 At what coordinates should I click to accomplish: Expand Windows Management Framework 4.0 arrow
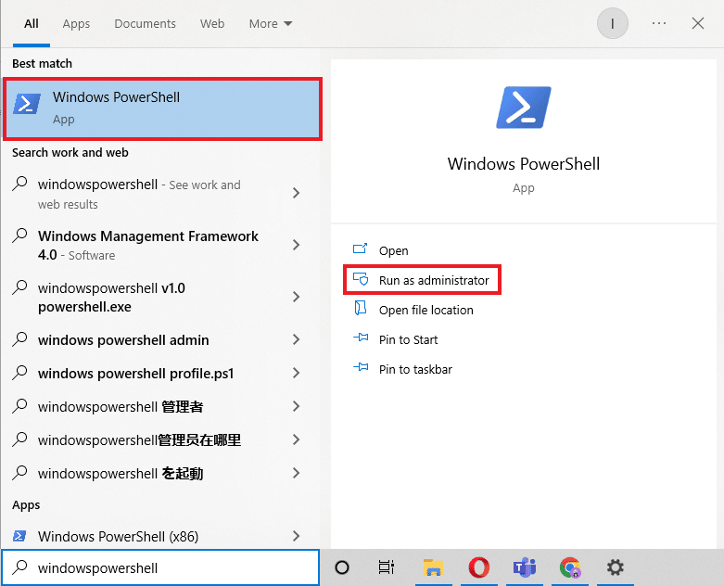click(x=296, y=245)
